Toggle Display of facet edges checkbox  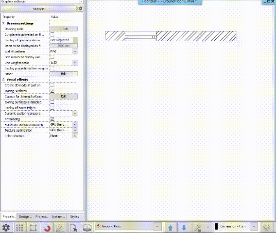pyautogui.click(x=52, y=108)
